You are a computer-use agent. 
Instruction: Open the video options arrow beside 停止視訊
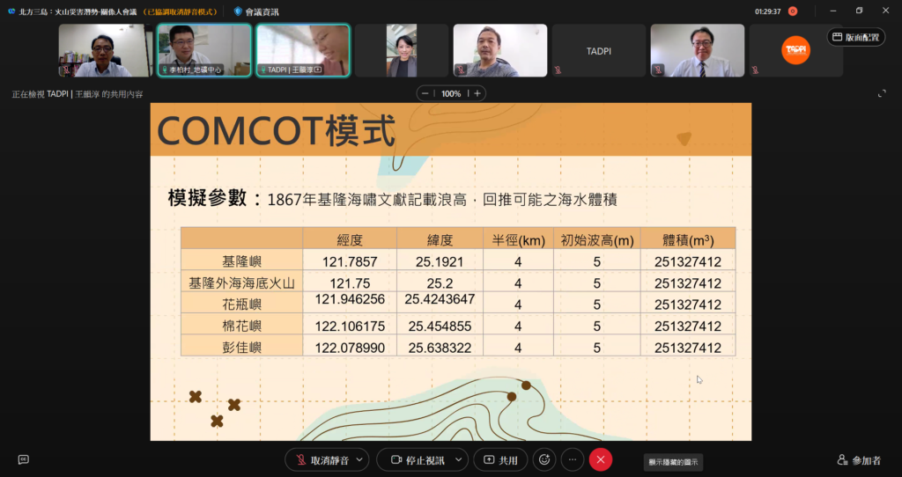pos(459,459)
